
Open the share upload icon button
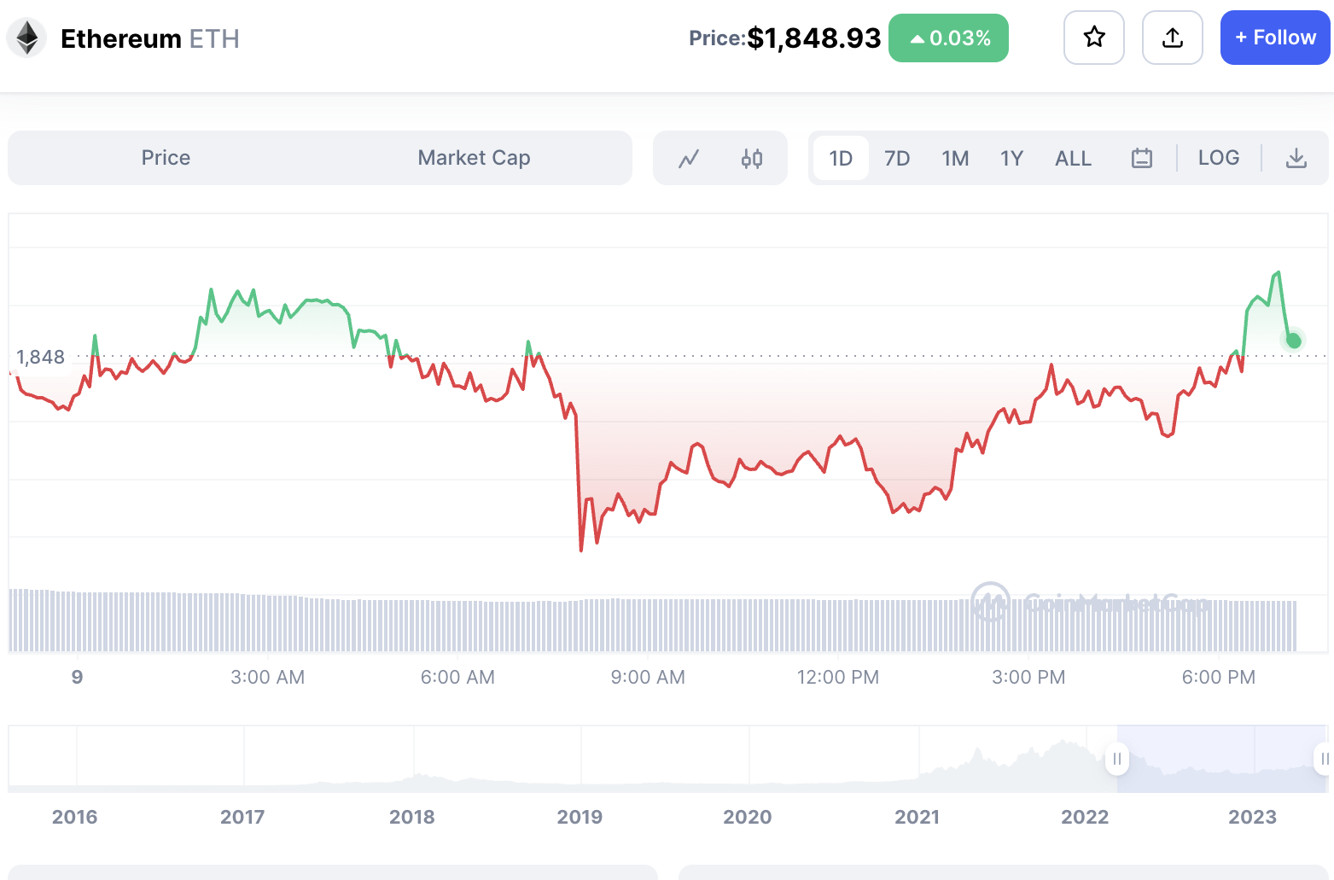point(1173,38)
